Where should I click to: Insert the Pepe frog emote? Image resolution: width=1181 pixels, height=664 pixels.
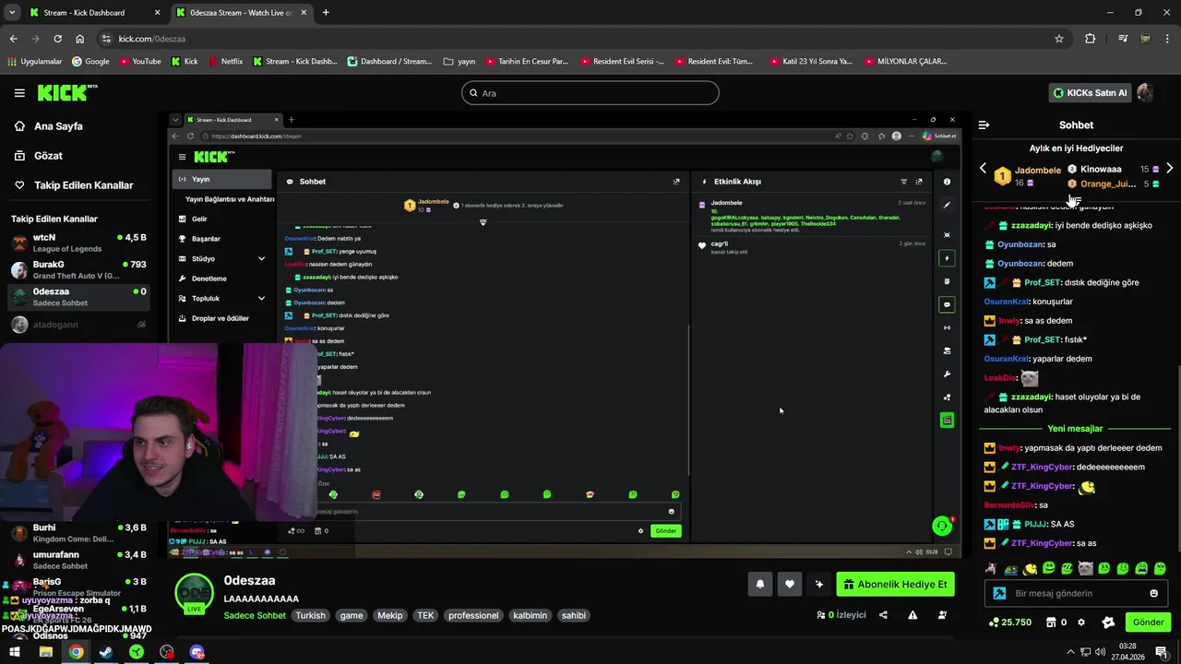tap(1011, 568)
